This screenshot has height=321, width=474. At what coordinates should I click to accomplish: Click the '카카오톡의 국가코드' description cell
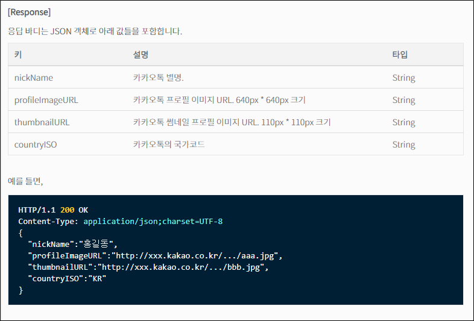(x=169, y=145)
